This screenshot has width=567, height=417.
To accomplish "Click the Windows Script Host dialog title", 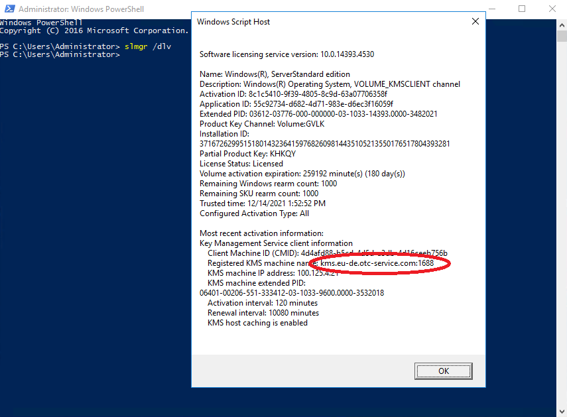I will 233,22.
